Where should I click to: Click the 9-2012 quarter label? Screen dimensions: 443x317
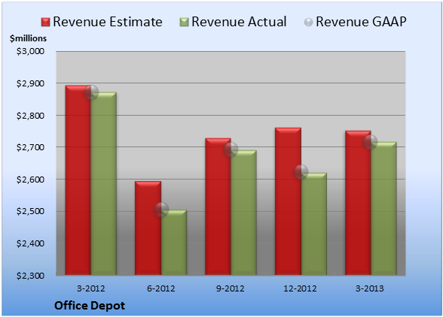coord(231,288)
